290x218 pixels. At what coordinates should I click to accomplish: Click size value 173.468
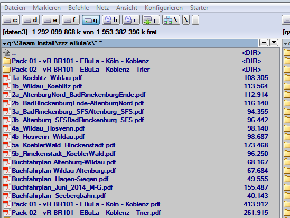pos(256,145)
